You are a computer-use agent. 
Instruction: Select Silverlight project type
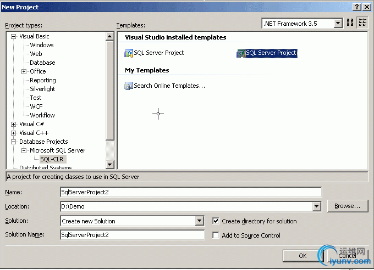pos(42,89)
